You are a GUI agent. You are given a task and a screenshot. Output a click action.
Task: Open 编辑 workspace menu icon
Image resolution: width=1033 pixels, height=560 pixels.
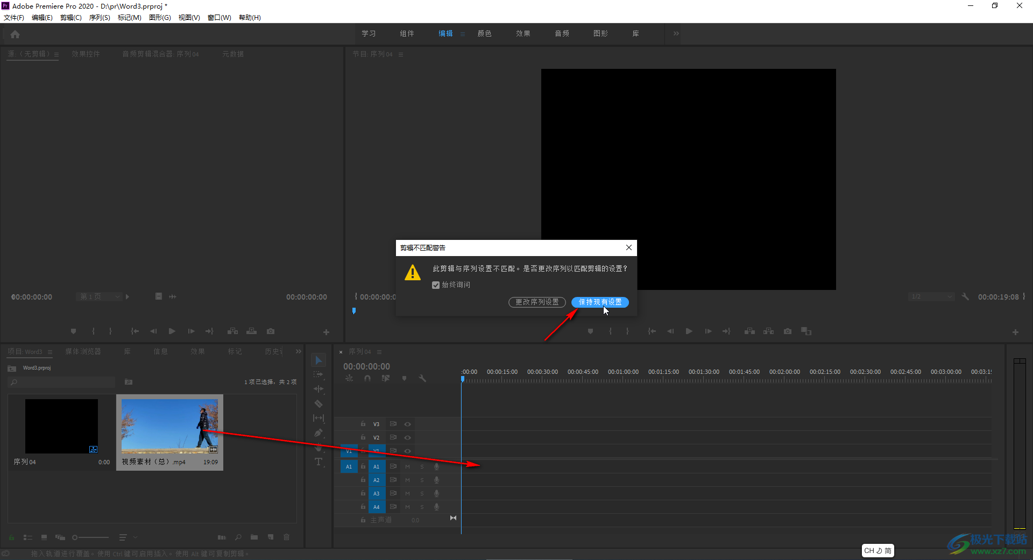[463, 34]
